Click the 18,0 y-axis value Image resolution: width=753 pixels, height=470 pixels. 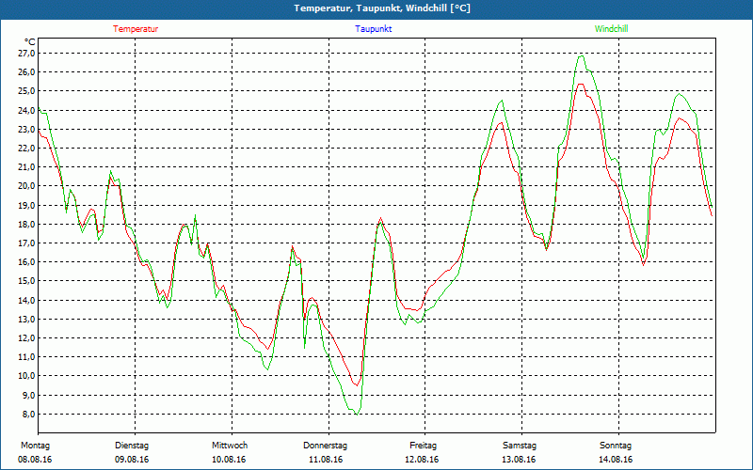pos(26,224)
